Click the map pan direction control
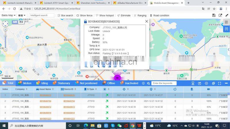The height and width of the screenshot is (129, 230). [x=5, y=24]
